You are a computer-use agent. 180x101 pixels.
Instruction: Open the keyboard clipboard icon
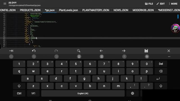pyautogui.click(x=79, y=56)
